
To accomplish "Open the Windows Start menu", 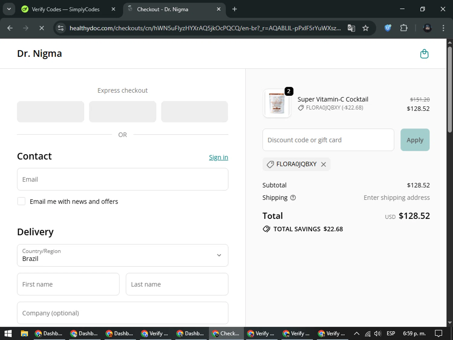I will coord(8,333).
